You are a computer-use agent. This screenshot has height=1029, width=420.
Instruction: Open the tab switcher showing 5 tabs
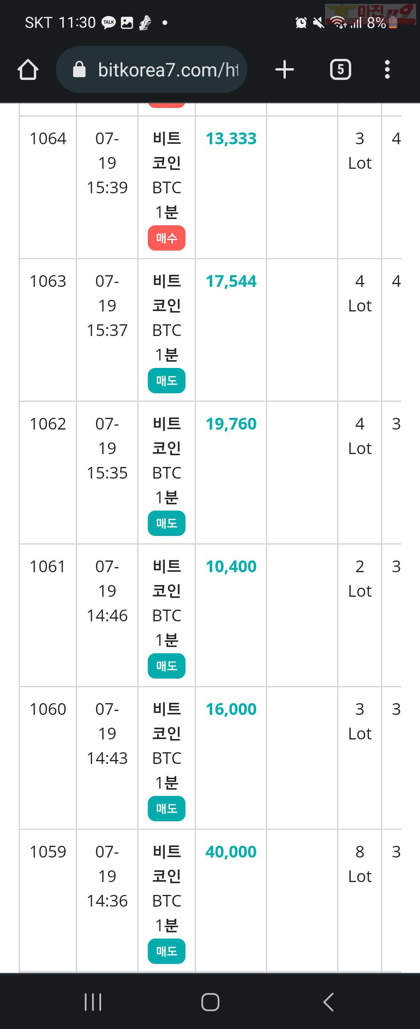[x=340, y=69]
